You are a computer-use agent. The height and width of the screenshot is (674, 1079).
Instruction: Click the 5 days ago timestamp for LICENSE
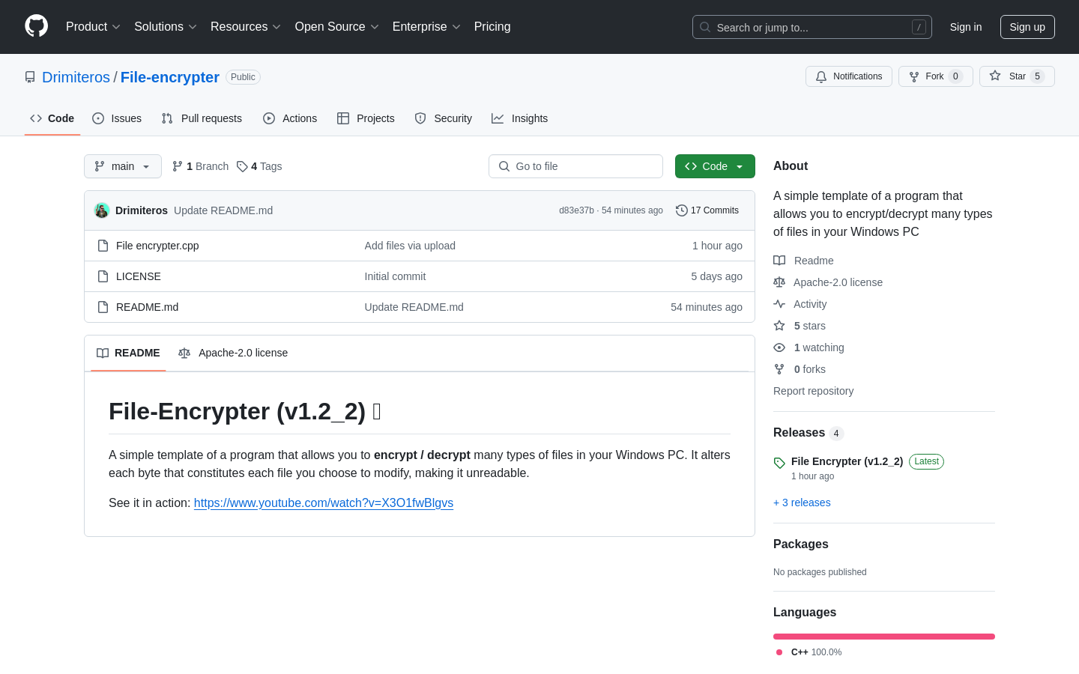[x=716, y=276]
